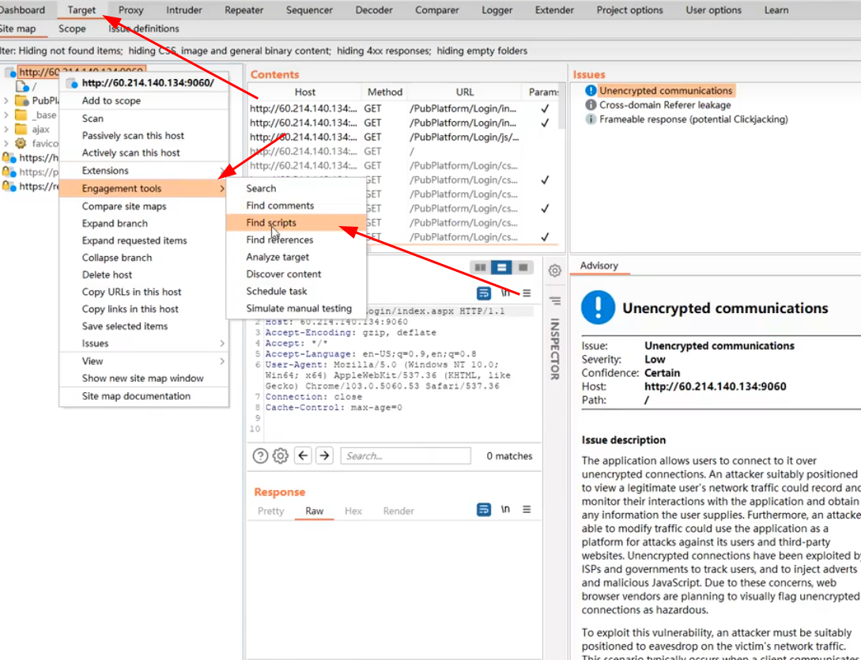The image size is (861, 660).
Task: Open the Extensions submenu
Action: pos(144,170)
